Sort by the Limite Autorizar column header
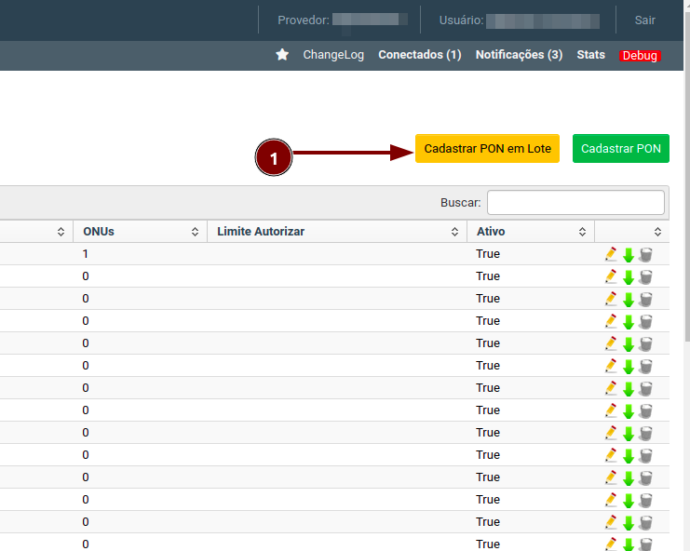This screenshot has height=551, width=690. click(335, 232)
